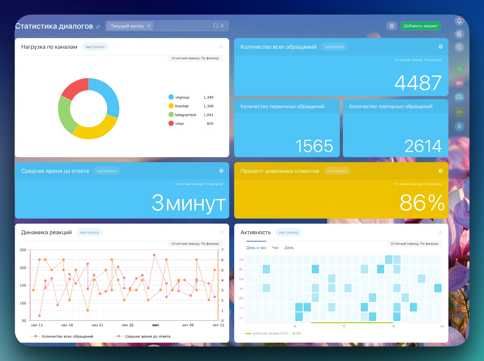Switch to the День tab in Активность
The image size is (484, 361).
pos(289,248)
